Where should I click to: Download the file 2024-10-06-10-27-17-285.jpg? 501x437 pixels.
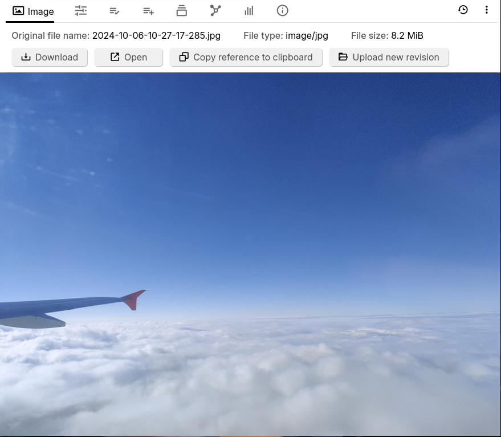pyautogui.click(x=49, y=57)
